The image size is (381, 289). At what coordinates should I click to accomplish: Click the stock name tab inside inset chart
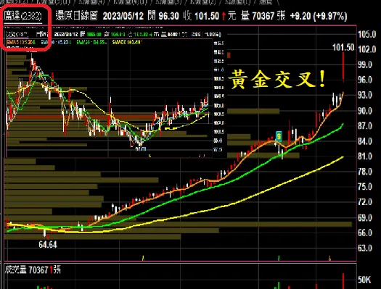17,34
